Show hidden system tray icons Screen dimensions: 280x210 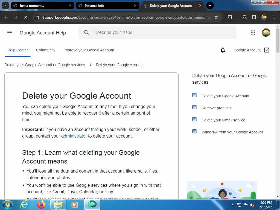(232, 205)
